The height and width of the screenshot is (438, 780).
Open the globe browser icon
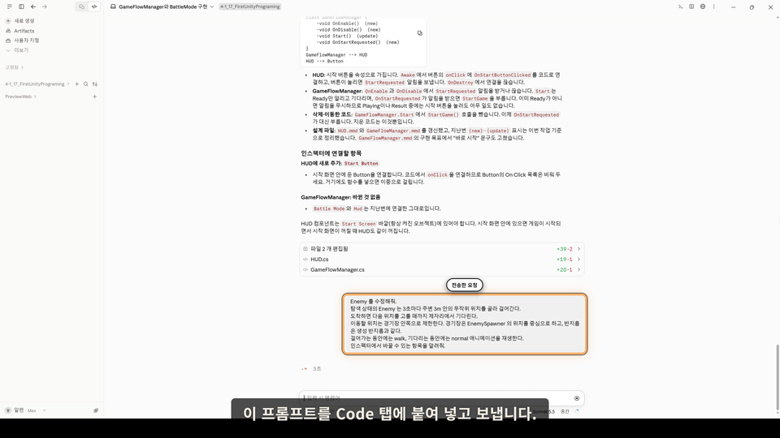pos(702,6)
